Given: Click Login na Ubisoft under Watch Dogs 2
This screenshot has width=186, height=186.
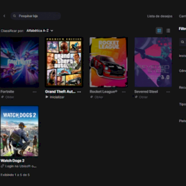Looking at the screenshot, I should pos(21,166).
